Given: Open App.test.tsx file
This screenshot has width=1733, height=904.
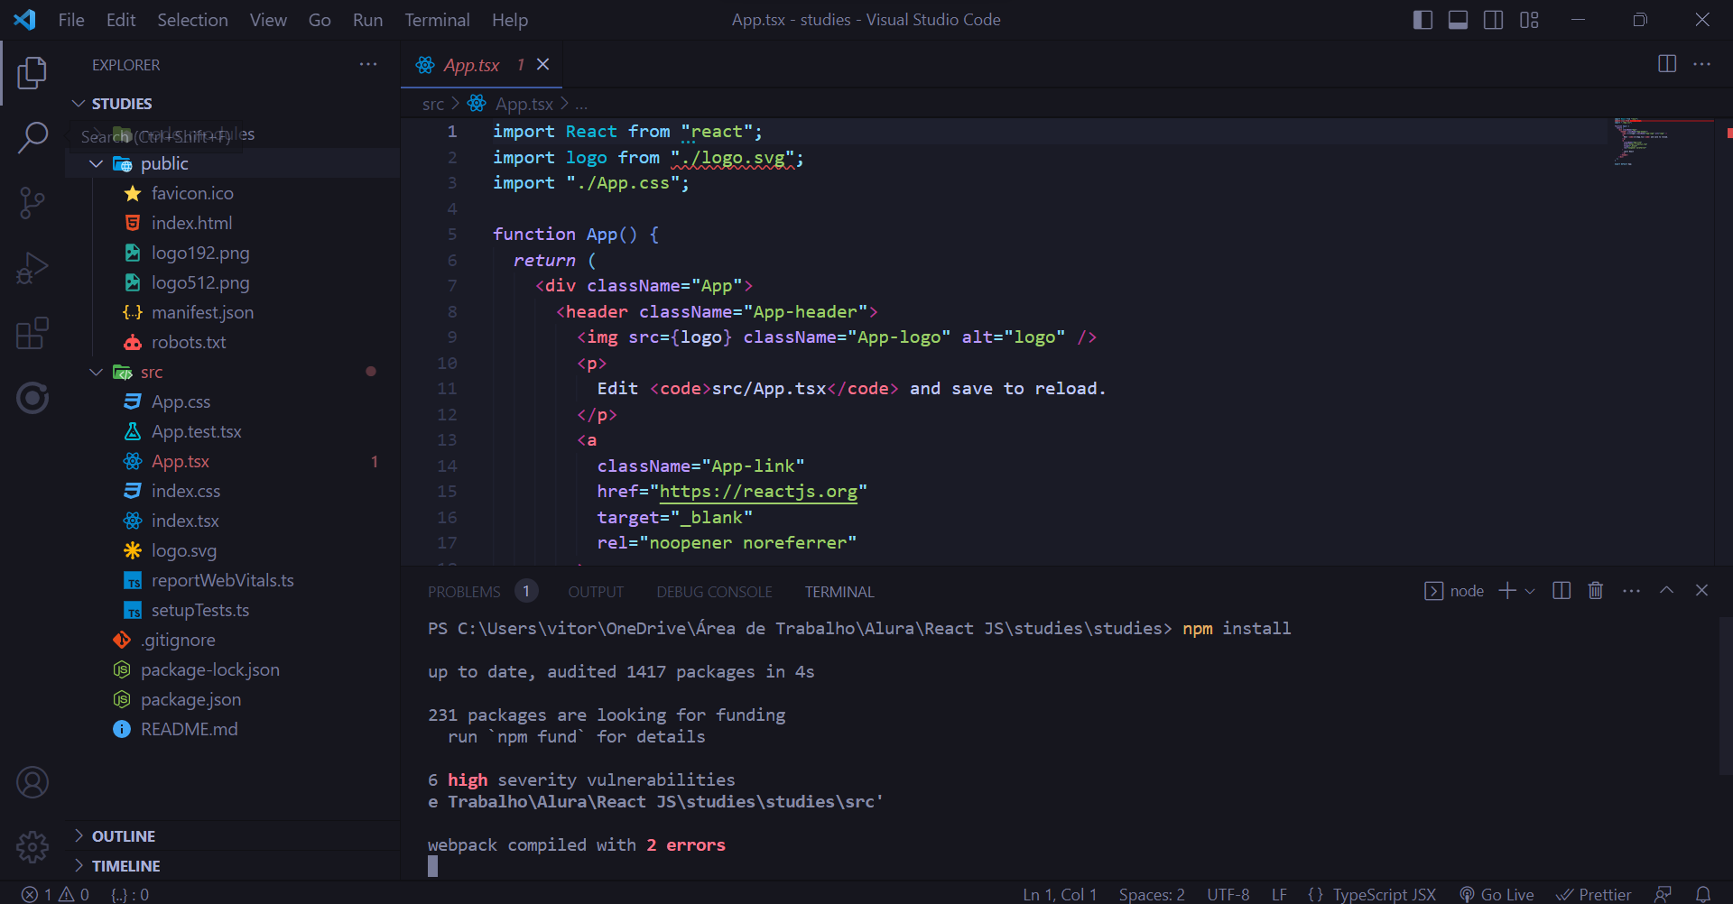Looking at the screenshot, I should 233,431.
